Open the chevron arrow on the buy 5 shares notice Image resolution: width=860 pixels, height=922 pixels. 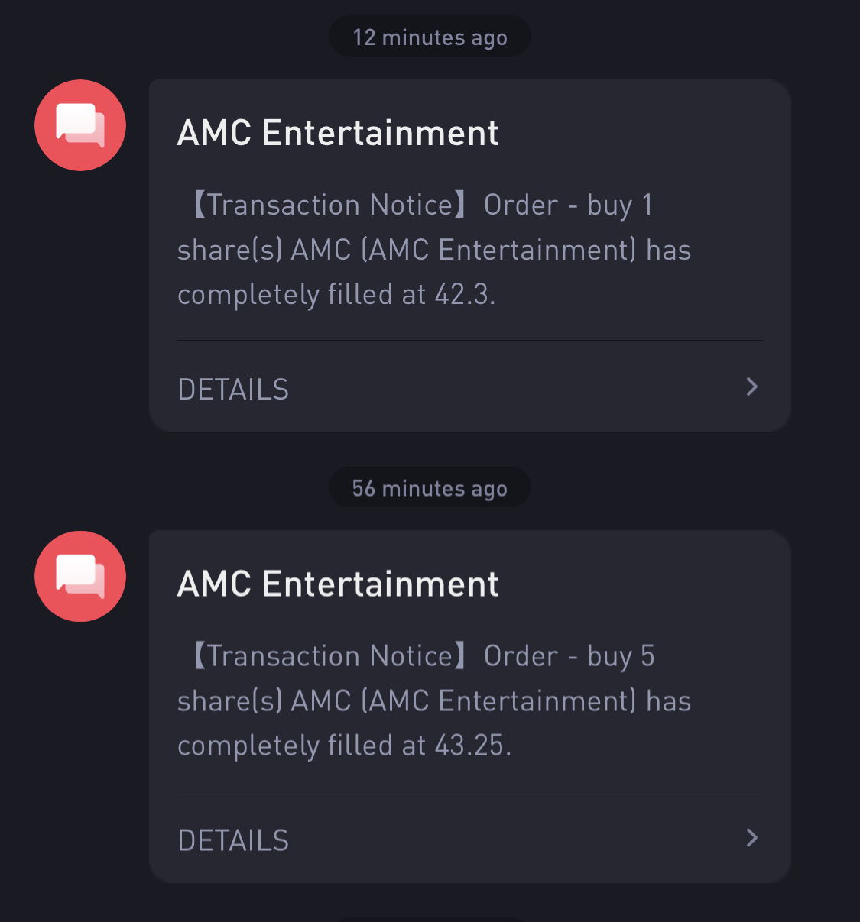752,838
